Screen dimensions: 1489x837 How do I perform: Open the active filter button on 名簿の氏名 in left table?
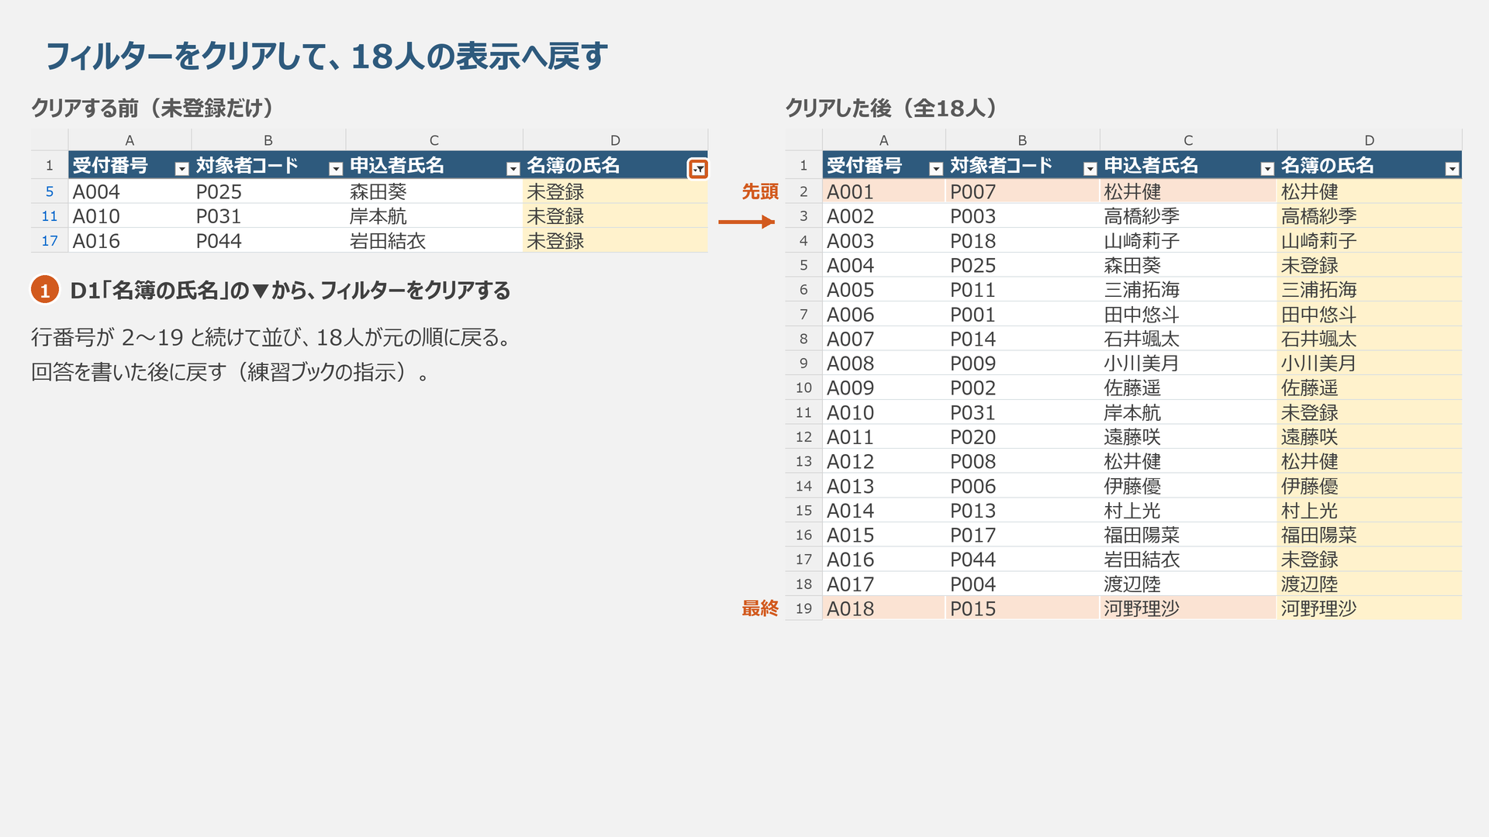(x=698, y=169)
